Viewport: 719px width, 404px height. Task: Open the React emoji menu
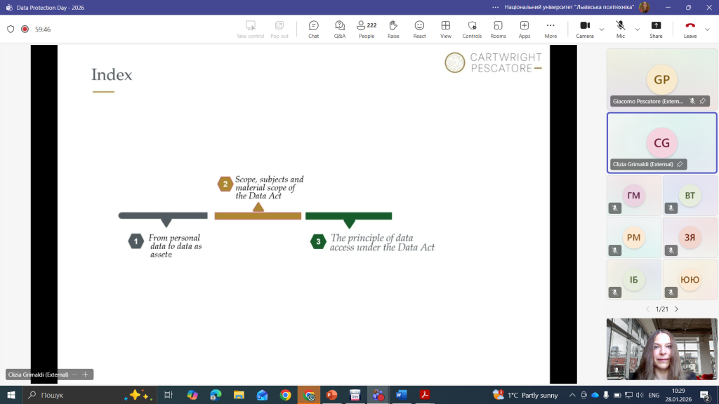(419, 29)
